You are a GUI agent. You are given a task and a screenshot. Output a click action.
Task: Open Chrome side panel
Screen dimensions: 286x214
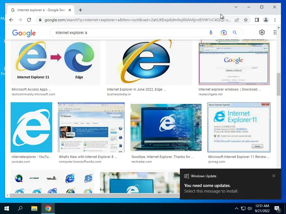click(x=257, y=20)
